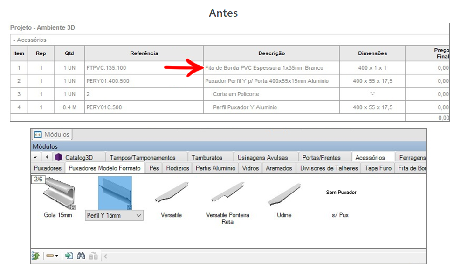Select the Gola 15mm handle thumbnail
The width and height of the screenshot is (461, 273).
tap(59, 193)
